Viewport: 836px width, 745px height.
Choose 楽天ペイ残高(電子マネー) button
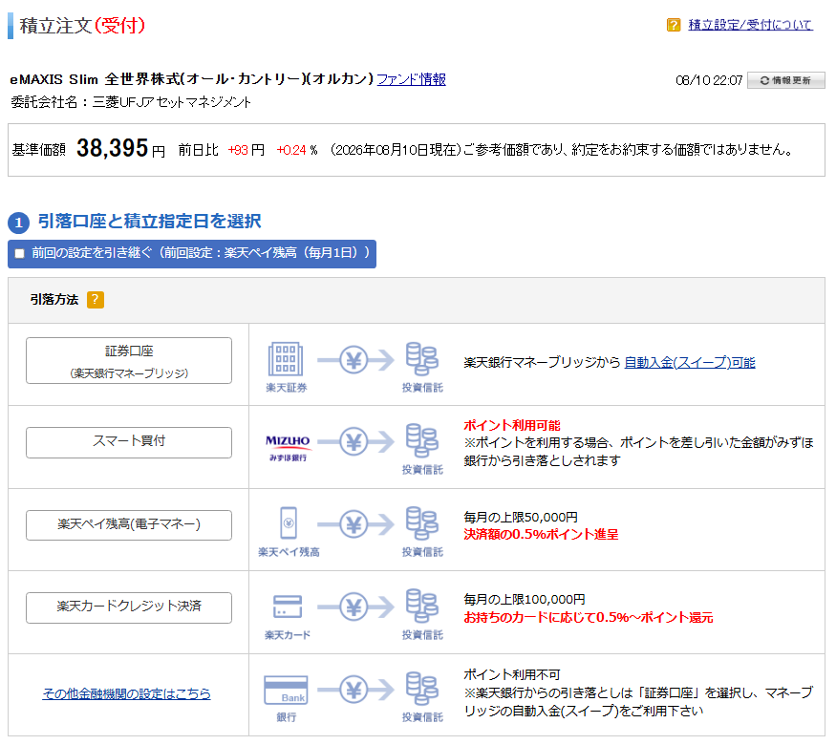tap(129, 525)
